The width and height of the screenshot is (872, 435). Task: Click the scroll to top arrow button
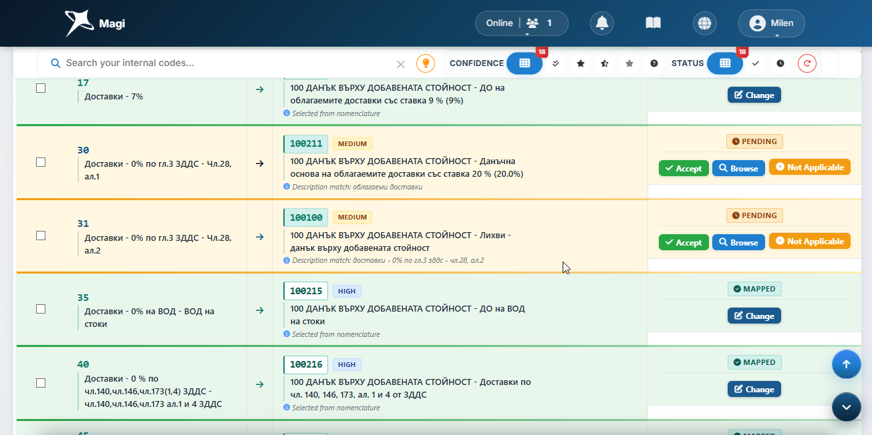(x=847, y=364)
